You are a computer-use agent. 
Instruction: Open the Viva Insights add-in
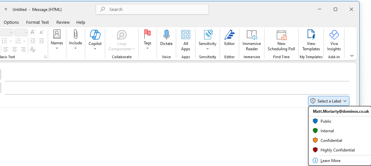334,40
